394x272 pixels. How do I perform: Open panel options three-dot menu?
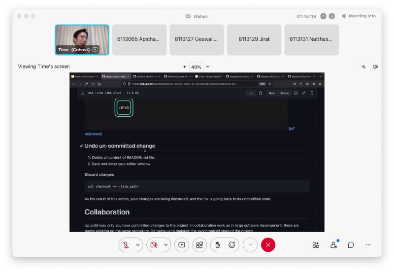point(368,245)
